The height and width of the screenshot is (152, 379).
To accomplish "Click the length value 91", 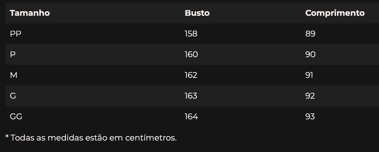I will pyautogui.click(x=309, y=75).
